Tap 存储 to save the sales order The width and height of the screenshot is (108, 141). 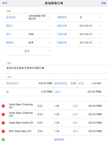(x=103, y=3)
